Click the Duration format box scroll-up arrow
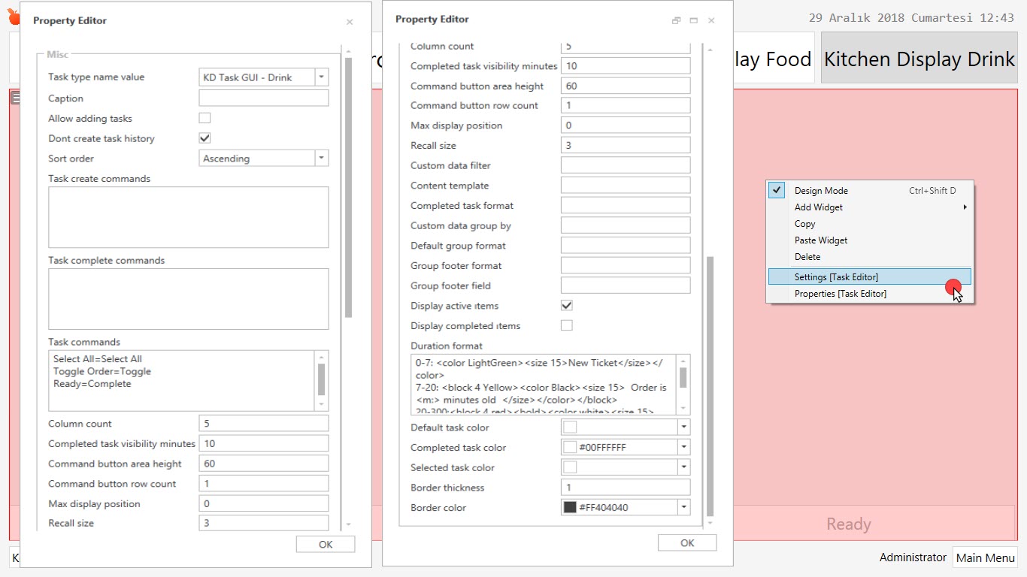 (683, 361)
